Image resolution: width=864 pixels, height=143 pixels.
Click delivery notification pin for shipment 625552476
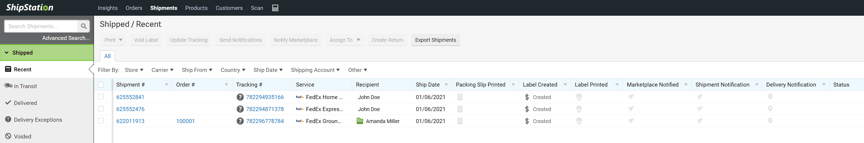(770, 109)
